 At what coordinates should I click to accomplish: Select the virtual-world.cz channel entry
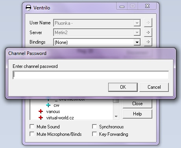[60, 118]
